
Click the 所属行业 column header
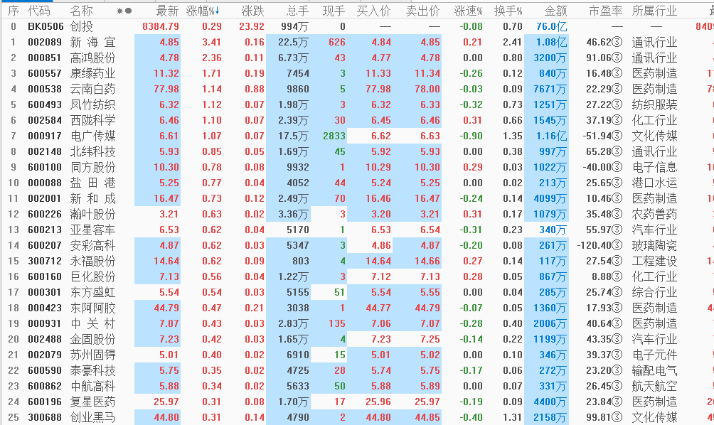(655, 11)
